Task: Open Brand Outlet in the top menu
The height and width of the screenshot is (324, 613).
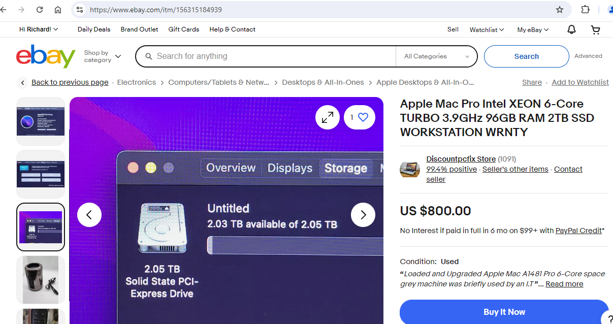Action: (139, 29)
